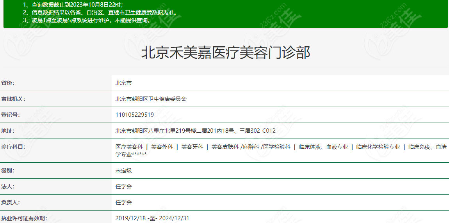
Task: Click registration number 110105229519
Action: (134, 115)
